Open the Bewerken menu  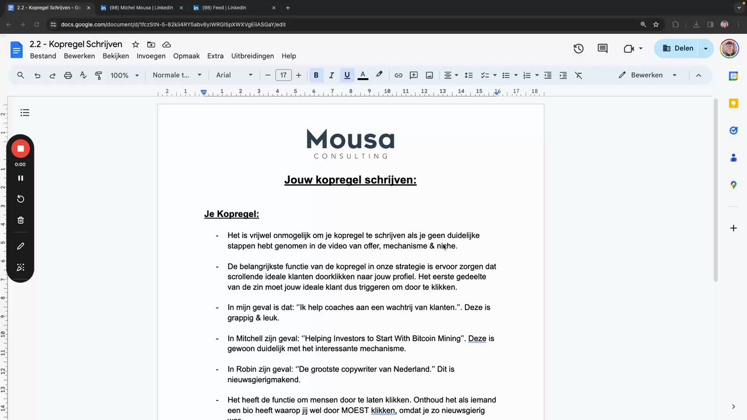(79, 56)
